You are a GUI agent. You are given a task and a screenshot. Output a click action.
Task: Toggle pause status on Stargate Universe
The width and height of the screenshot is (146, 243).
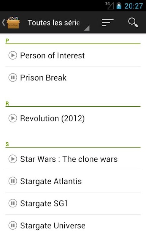click(13, 226)
